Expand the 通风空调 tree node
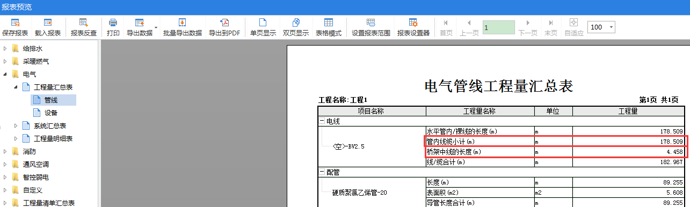This screenshot has height=207, width=690. coord(5,164)
